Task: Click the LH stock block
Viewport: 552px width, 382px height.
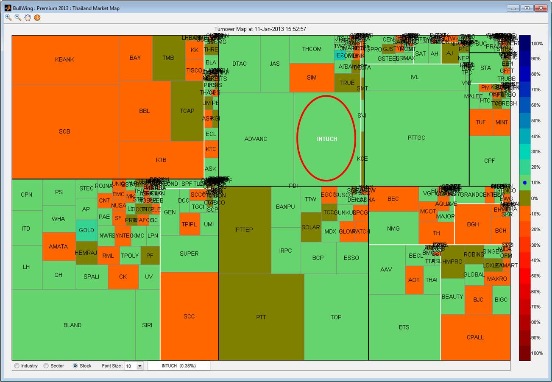Action: click(x=26, y=267)
